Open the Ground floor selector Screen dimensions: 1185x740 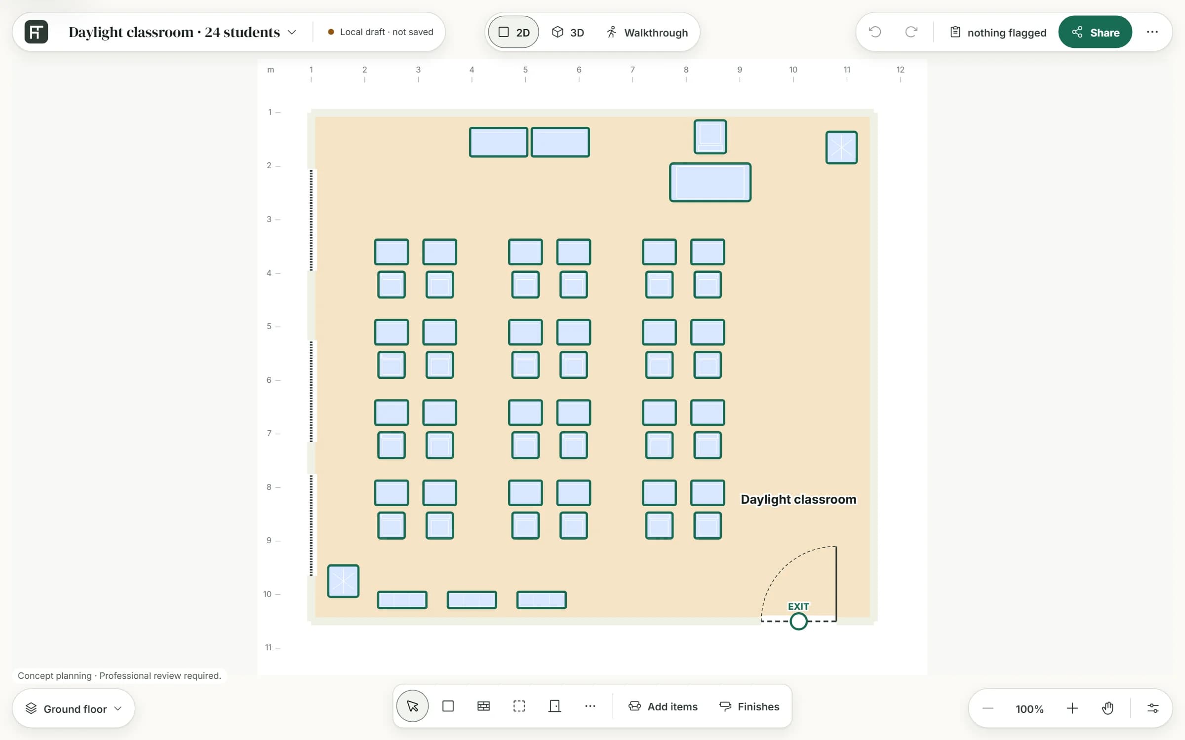[74, 708]
